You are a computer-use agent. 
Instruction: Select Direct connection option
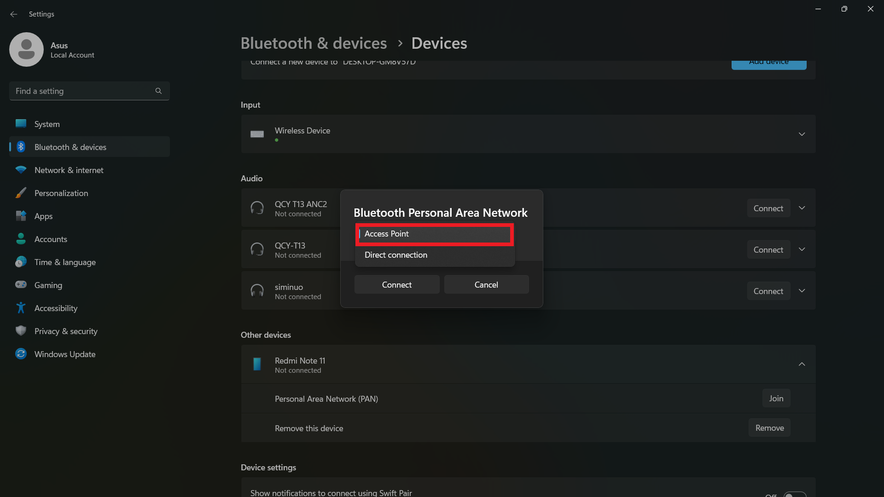pos(435,255)
